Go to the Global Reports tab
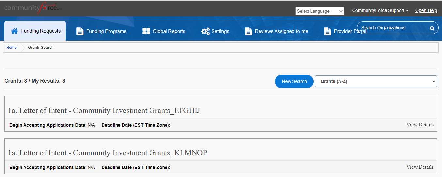This screenshot has height=177, width=442. [x=164, y=31]
